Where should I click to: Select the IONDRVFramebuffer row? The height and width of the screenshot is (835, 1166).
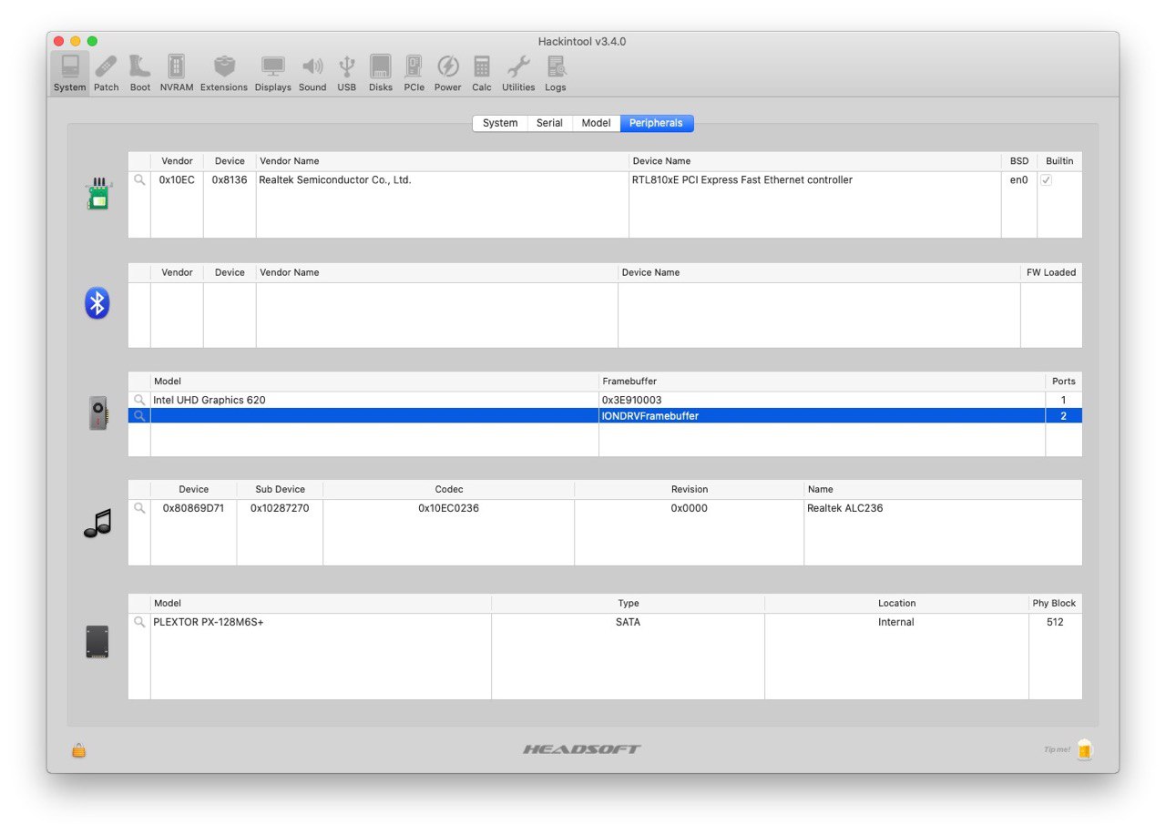click(x=605, y=416)
